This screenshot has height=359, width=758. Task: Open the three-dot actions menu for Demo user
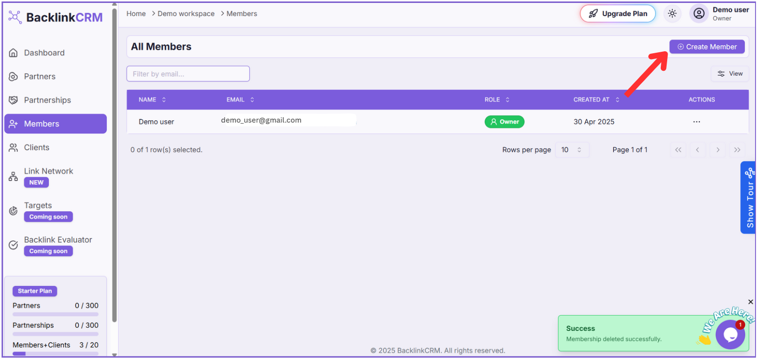click(696, 122)
